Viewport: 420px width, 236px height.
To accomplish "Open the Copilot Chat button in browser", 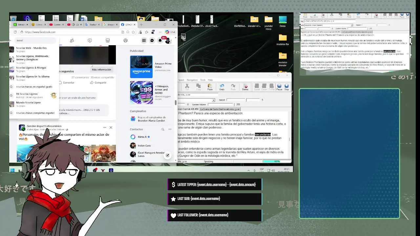I will pos(170,32).
